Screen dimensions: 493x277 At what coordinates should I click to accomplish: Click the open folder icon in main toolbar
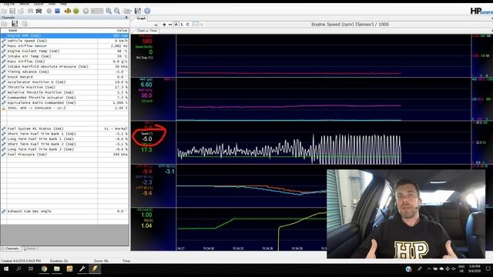[4, 11]
